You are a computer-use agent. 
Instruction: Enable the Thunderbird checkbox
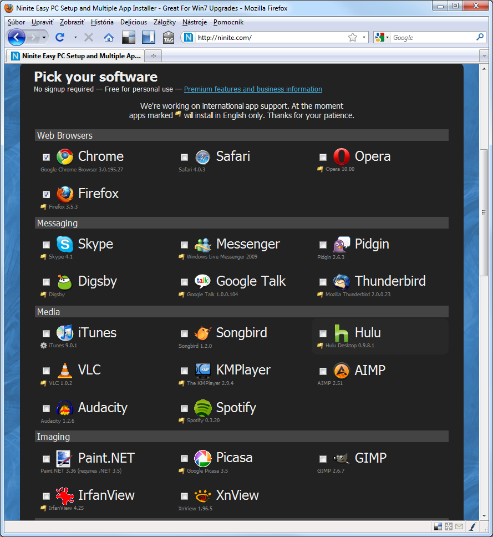(x=323, y=282)
